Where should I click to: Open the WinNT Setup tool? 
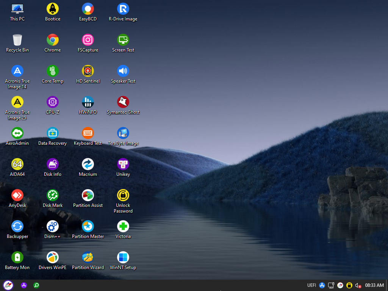coord(123,258)
